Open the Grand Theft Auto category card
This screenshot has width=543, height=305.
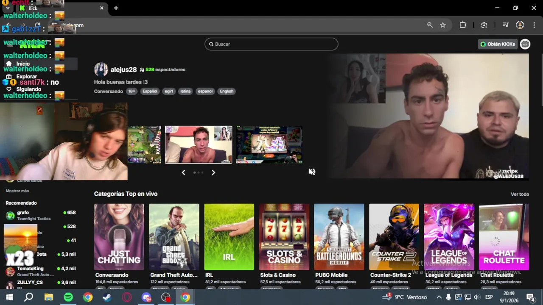[174, 237]
